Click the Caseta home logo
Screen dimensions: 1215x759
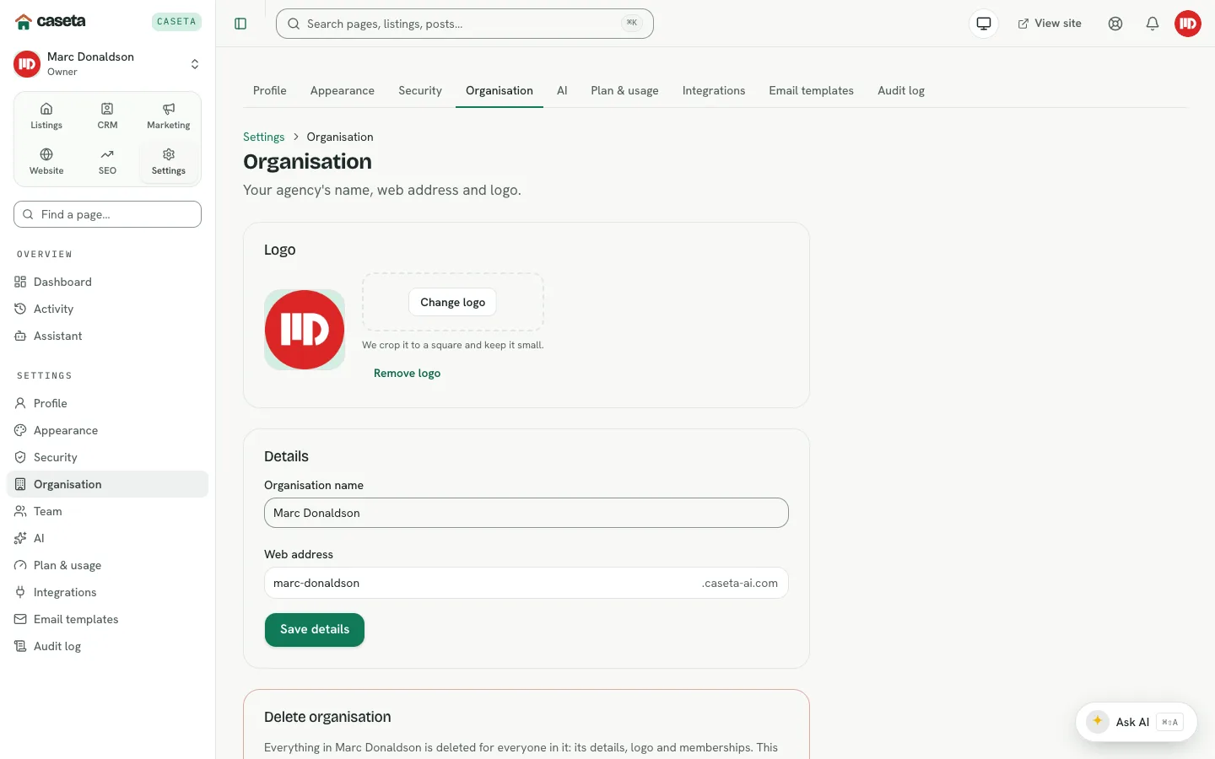(x=51, y=21)
